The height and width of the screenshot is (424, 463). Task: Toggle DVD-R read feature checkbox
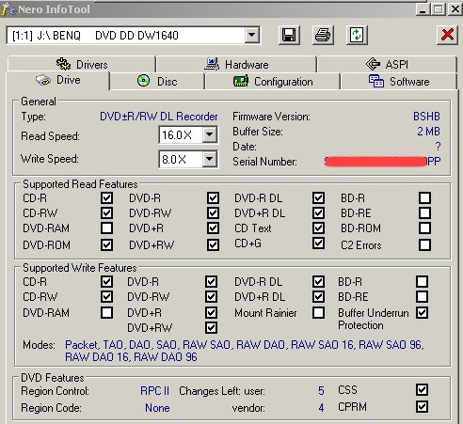click(213, 197)
